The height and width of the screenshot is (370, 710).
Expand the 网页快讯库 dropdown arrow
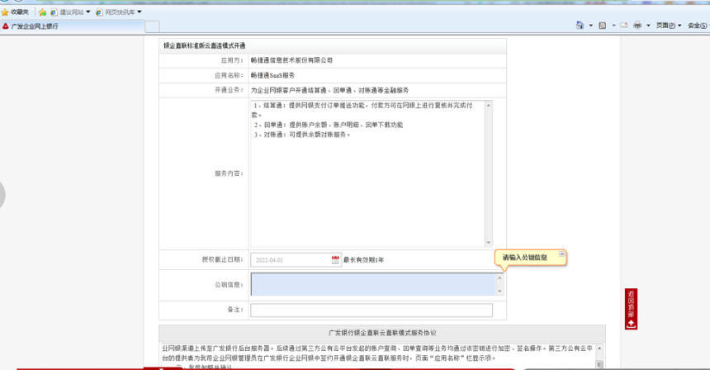pyautogui.click(x=139, y=12)
